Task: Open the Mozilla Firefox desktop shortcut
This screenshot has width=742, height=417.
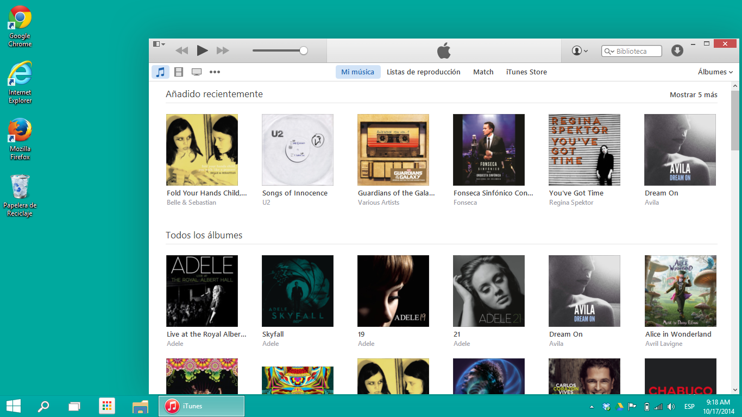Action: (20, 139)
